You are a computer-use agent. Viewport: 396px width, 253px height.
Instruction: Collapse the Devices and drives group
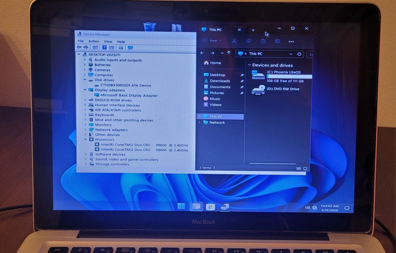(x=249, y=65)
